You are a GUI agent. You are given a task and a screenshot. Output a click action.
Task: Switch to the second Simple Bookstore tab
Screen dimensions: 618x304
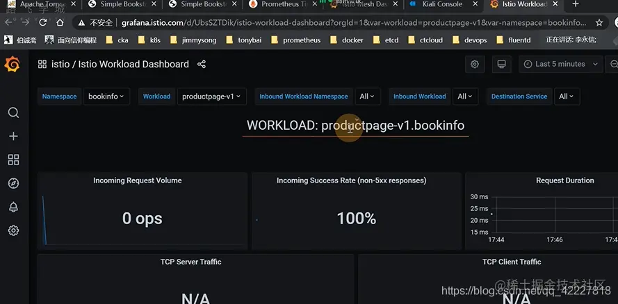tap(202, 4)
